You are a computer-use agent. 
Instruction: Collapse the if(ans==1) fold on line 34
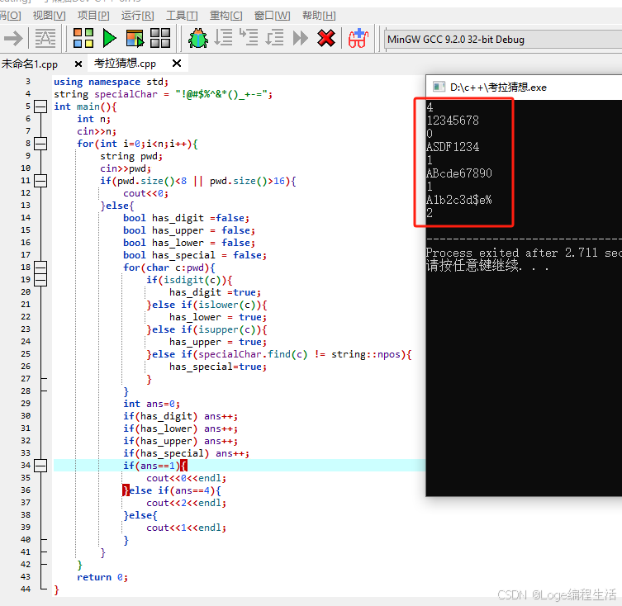click(x=40, y=466)
